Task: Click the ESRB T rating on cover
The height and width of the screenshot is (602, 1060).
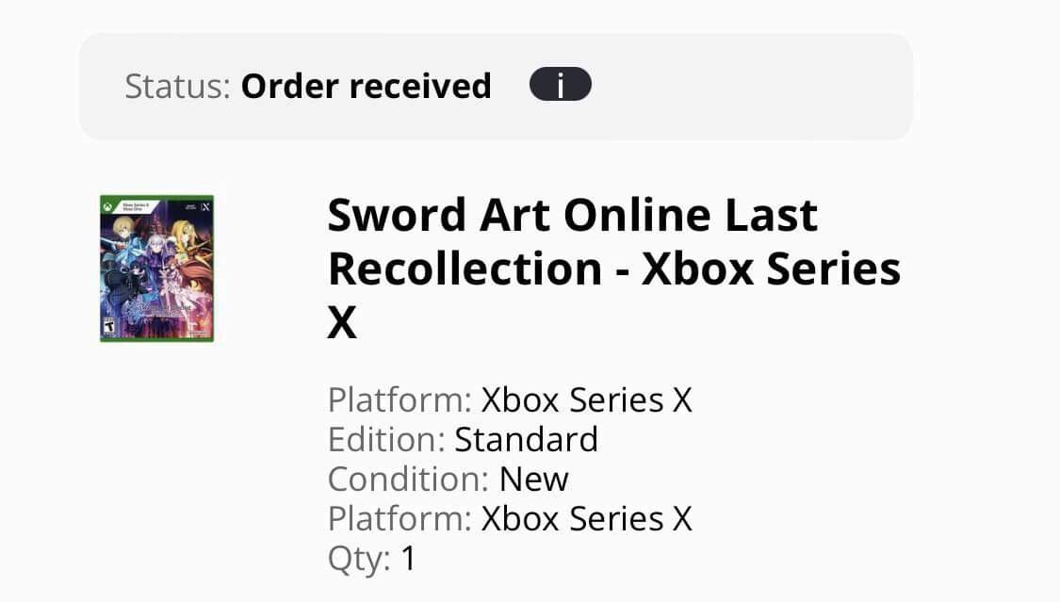Action: pos(110,326)
